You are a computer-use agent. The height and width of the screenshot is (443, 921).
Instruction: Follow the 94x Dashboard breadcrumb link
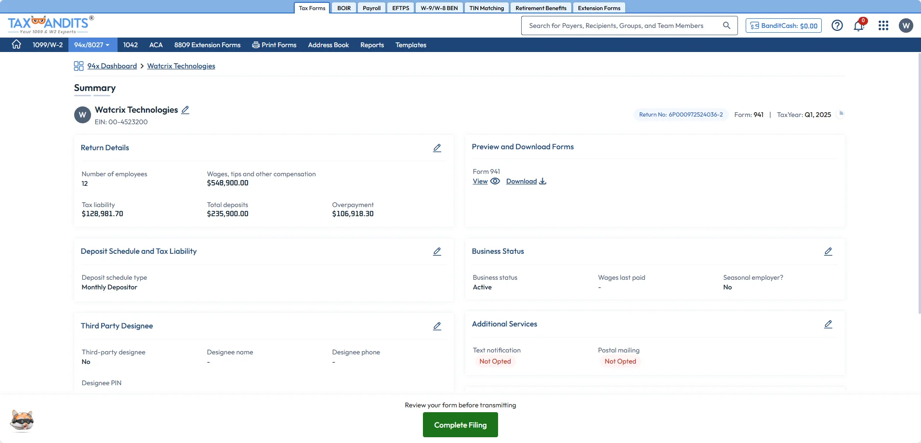(x=112, y=66)
